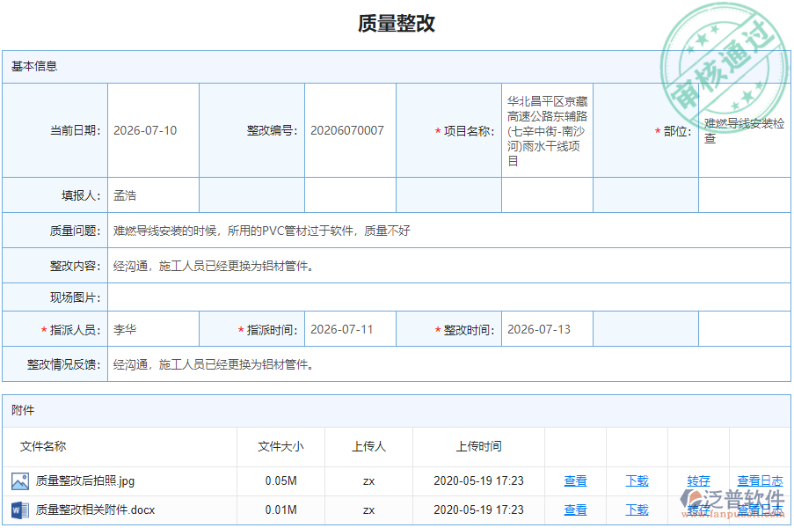Click the image icon beside 质量整改后拍照.jpg
The width and height of the screenshot is (794, 528).
tap(20, 481)
